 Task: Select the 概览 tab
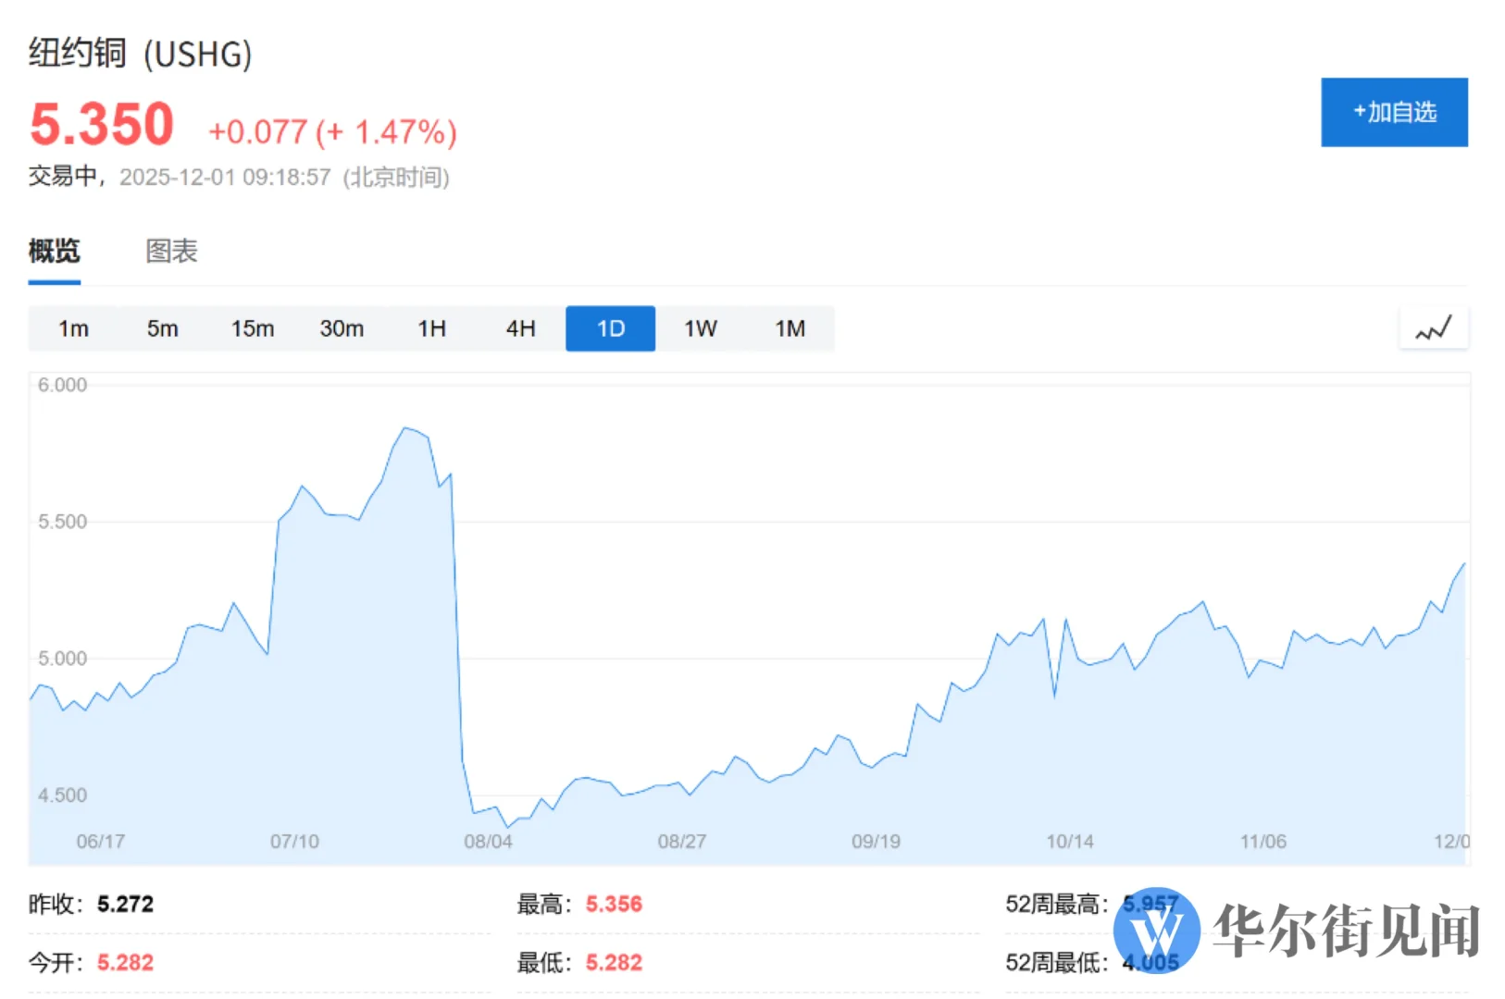[55, 252]
